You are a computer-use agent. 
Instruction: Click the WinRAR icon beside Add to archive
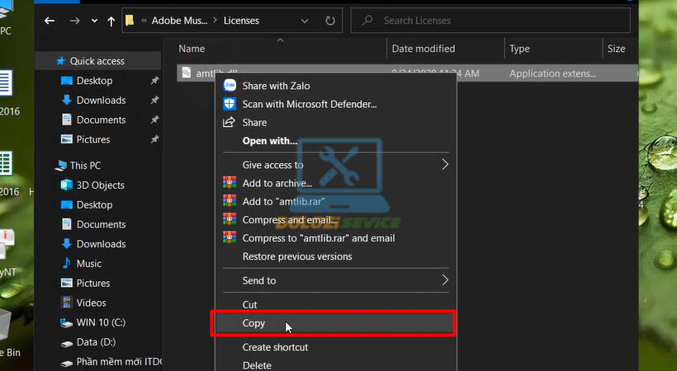point(230,183)
